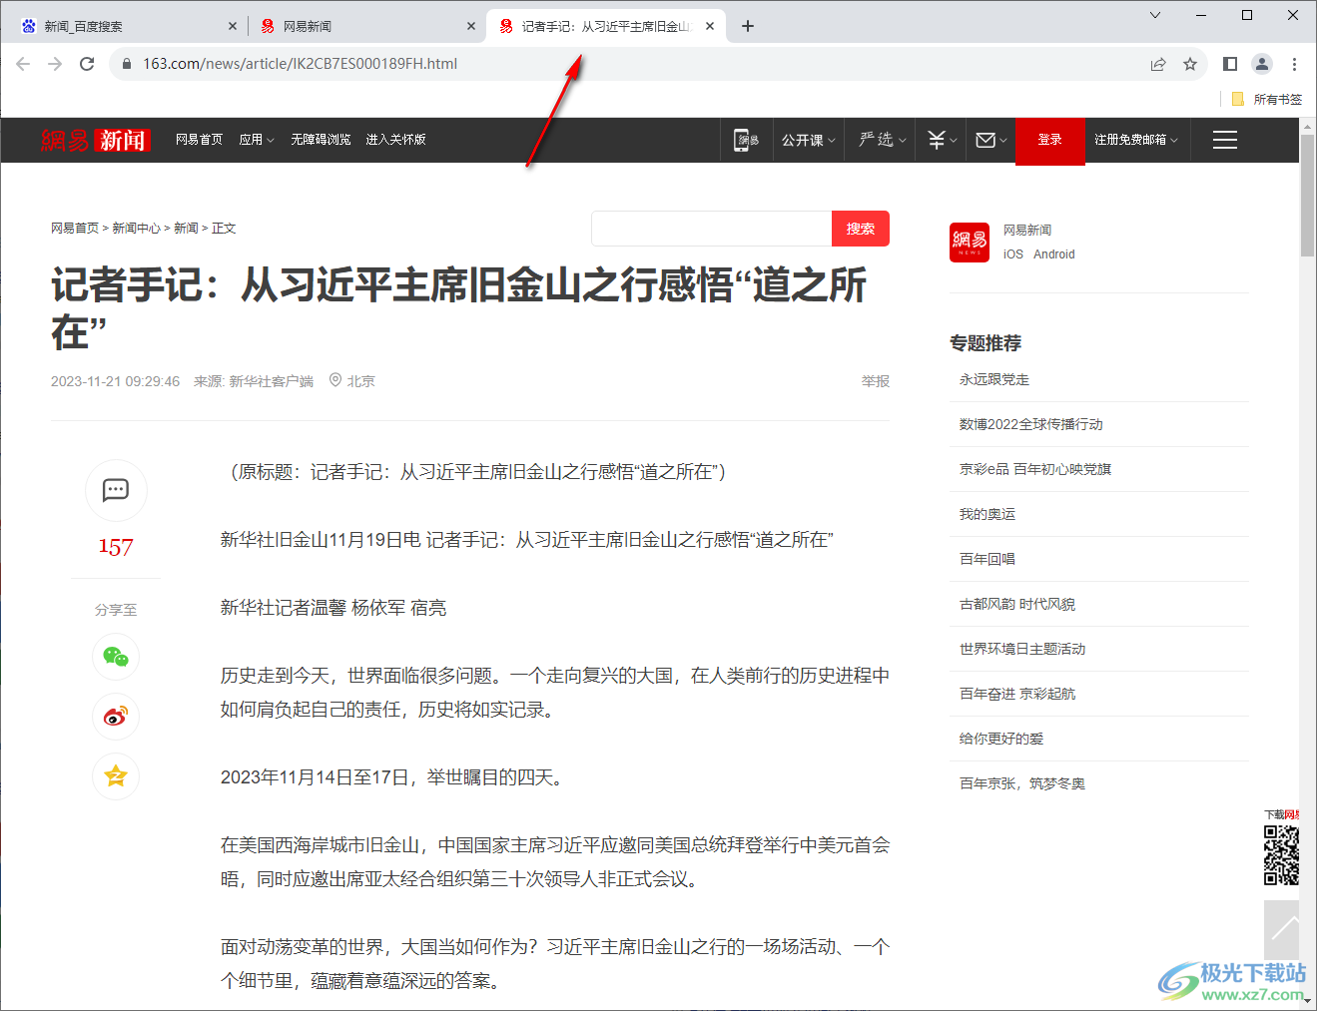Click the article search input box
The width and height of the screenshot is (1317, 1011).
coord(712,229)
